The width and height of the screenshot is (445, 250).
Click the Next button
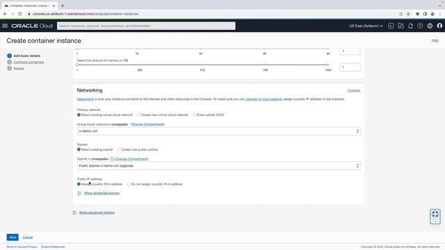tap(13, 237)
